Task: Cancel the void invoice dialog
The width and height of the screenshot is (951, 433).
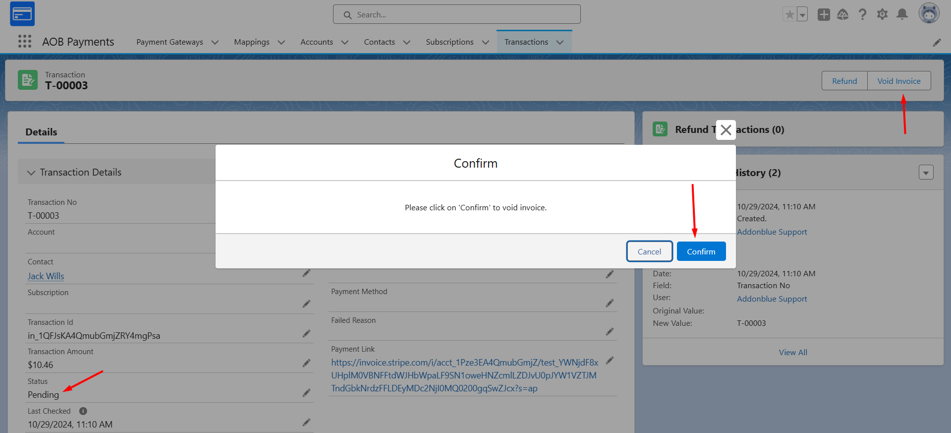Action: click(649, 251)
